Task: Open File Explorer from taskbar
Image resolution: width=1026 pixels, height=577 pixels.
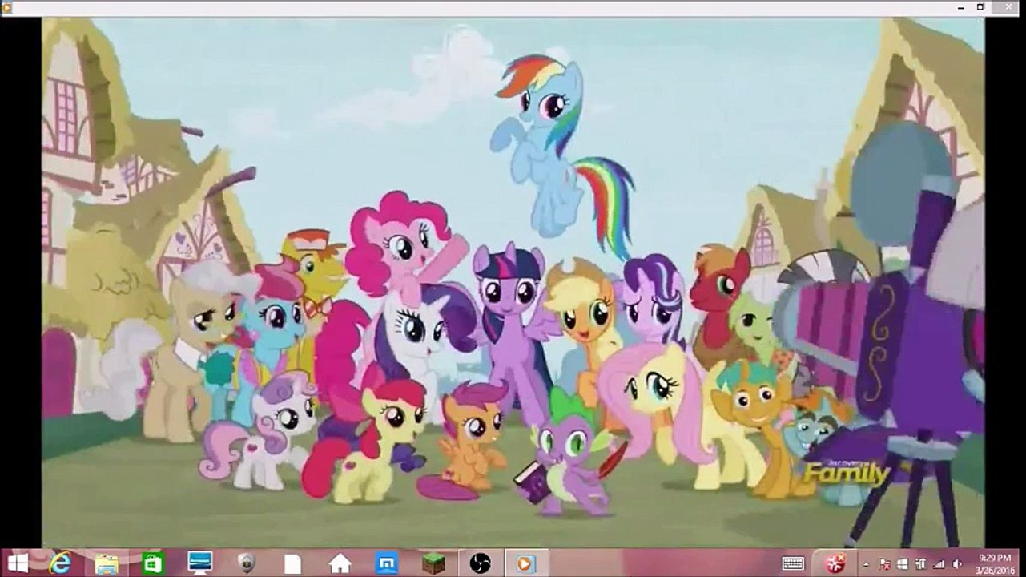Action: pos(107,563)
